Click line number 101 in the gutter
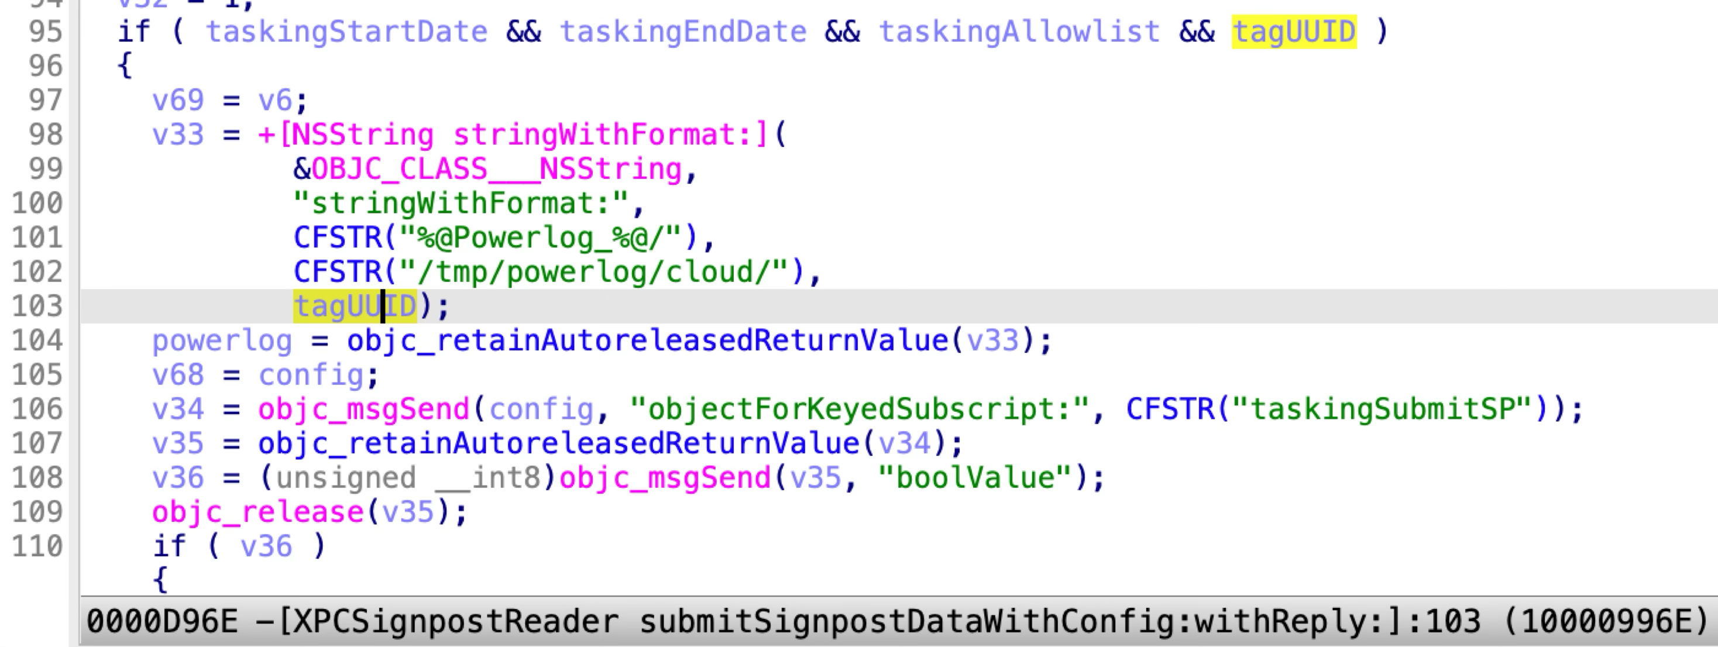1718x647 pixels. pos(37,238)
